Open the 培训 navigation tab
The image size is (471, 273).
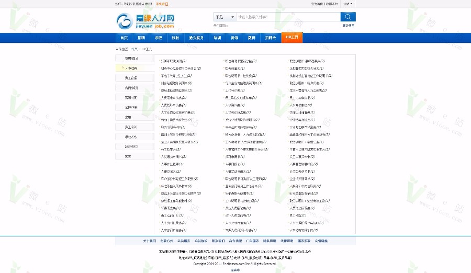[x=217, y=38]
